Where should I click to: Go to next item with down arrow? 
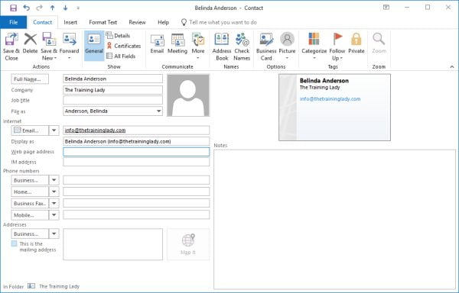point(65,8)
